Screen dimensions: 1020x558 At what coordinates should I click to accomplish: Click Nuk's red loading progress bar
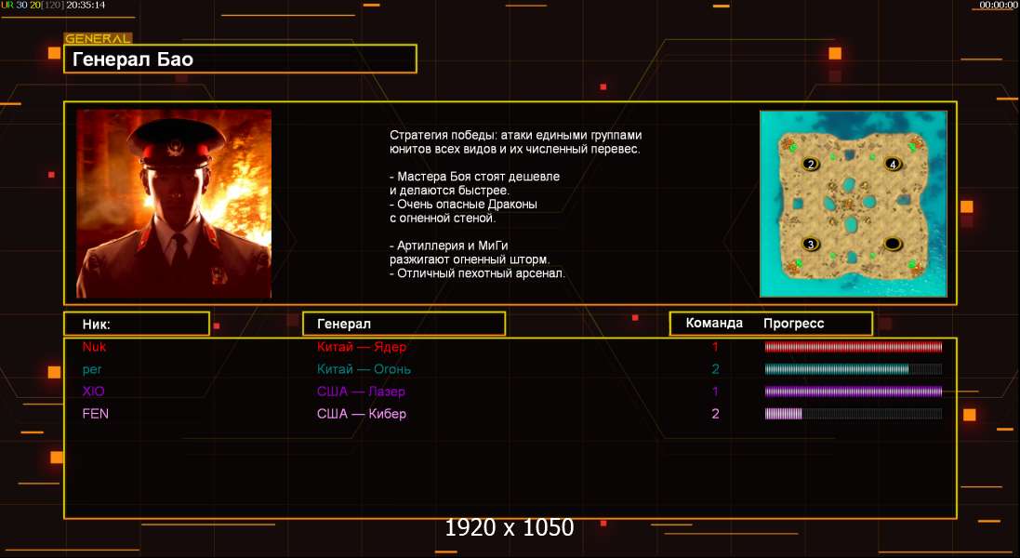854,347
